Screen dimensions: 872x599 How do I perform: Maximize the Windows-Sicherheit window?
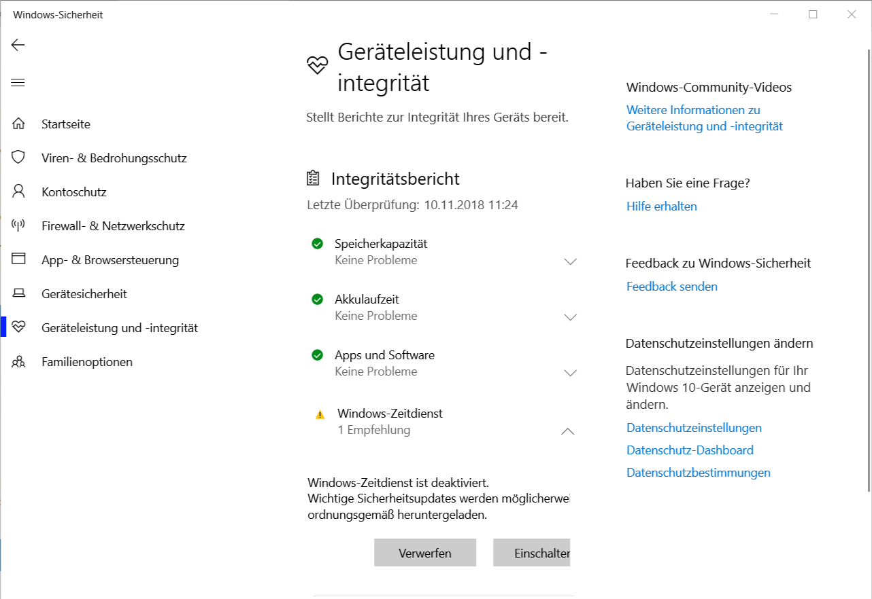813,14
